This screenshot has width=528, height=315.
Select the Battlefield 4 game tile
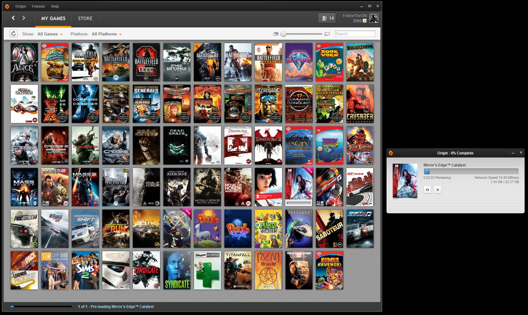tap(238, 62)
